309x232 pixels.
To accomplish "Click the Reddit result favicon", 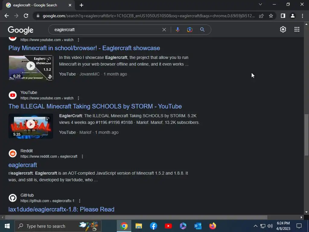I will pos(13,153).
